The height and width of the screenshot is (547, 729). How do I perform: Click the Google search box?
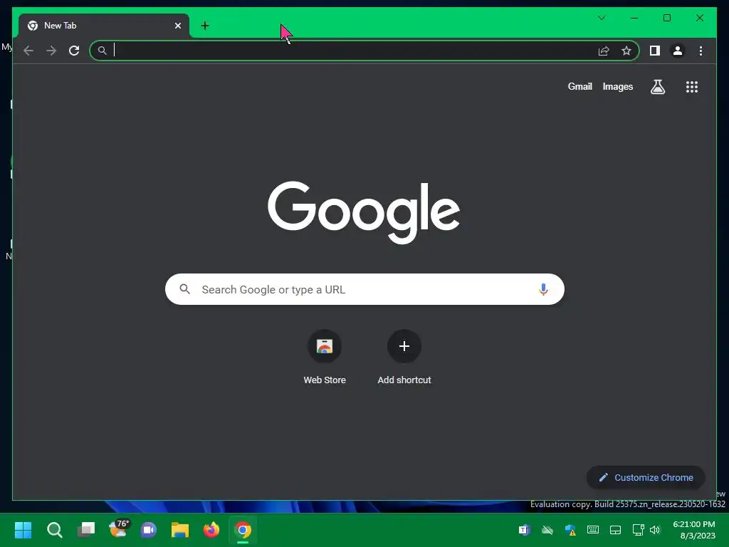click(364, 289)
